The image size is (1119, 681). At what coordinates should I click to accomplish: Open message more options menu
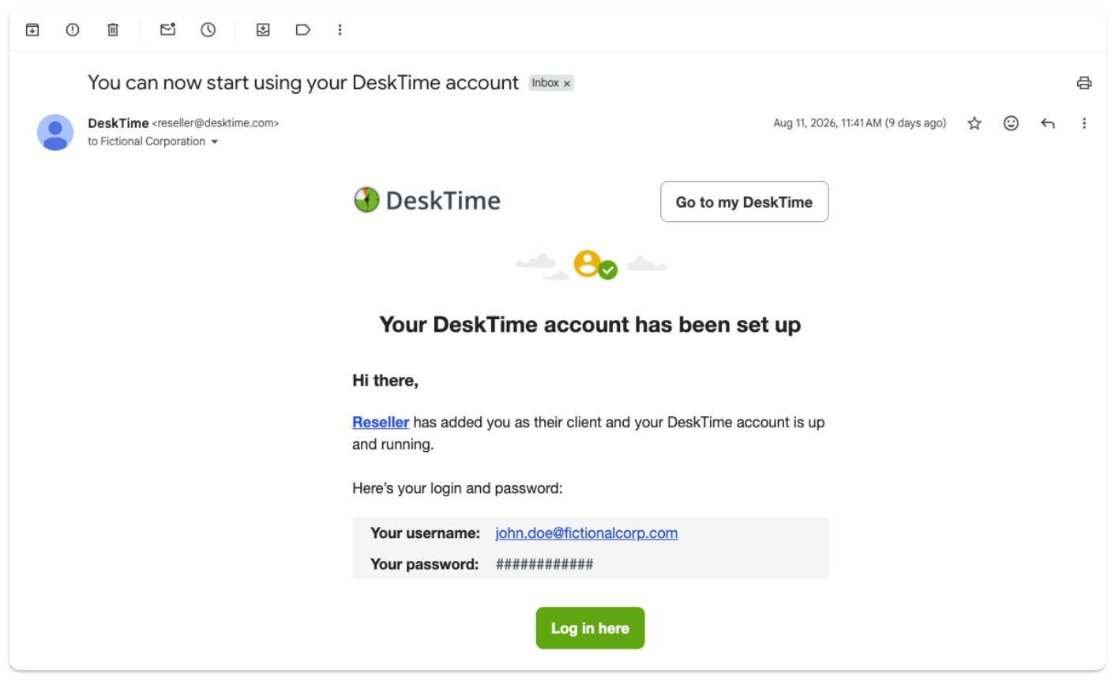[x=1084, y=123]
